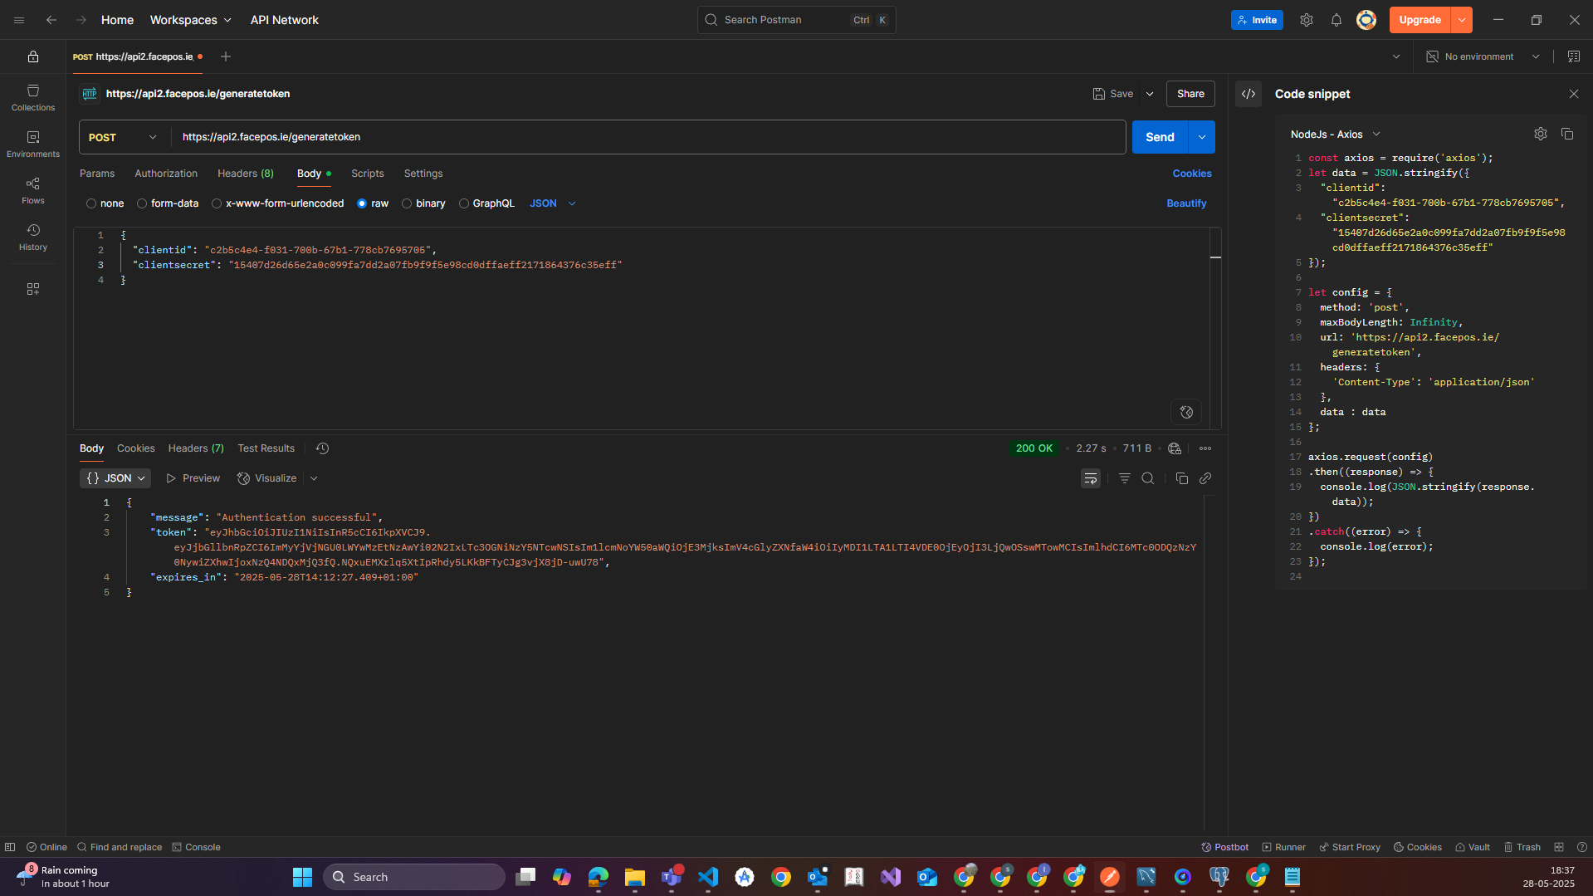Copy the code snippet to clipboard
This screenshot has height=896, width=1593.
pyautogui.click(x=1567, y=134)
